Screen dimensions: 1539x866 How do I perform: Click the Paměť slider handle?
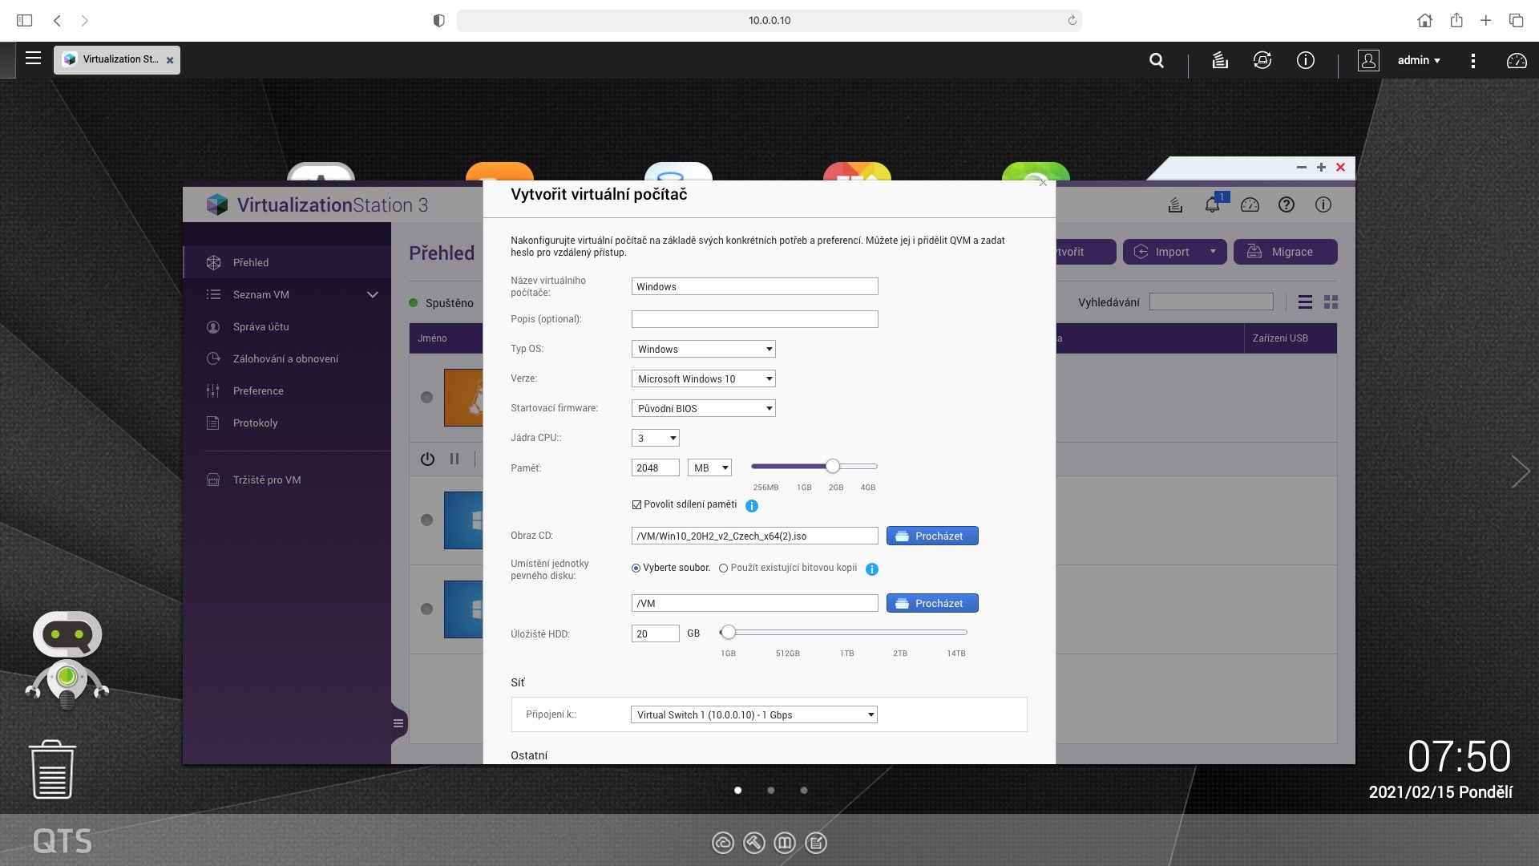(833, 467)
